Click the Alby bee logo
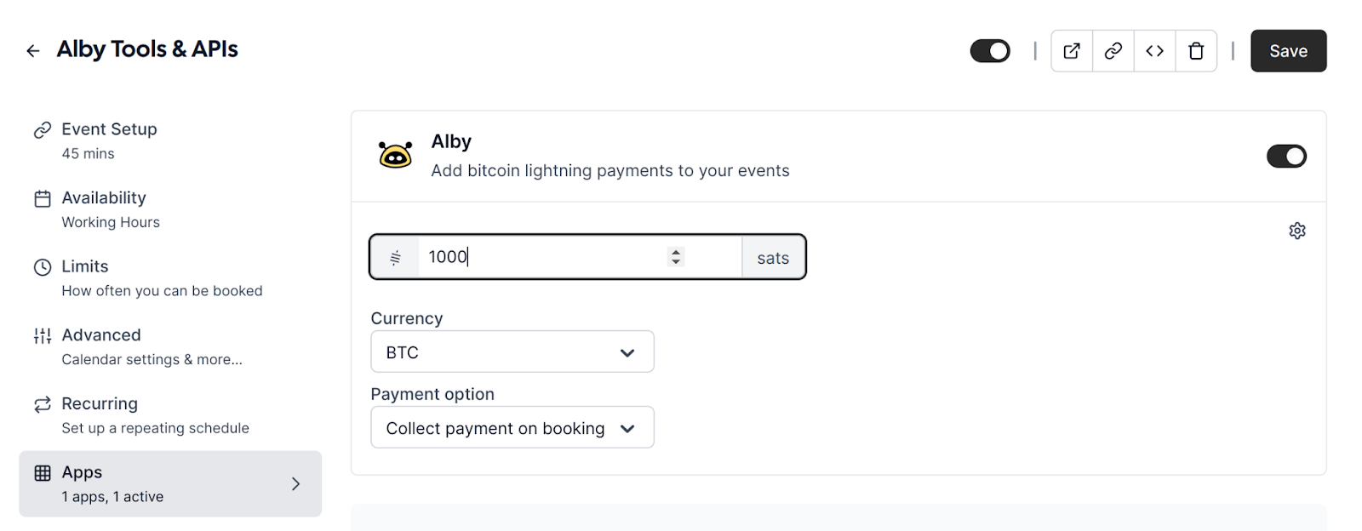 [x=395, y=155]
